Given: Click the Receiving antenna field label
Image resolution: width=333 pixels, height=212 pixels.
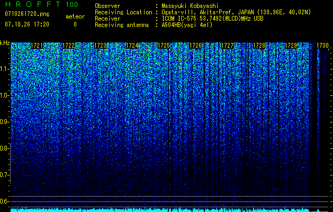Looking at the screenshot, I should pyautogui.click(x=122, y=25).
